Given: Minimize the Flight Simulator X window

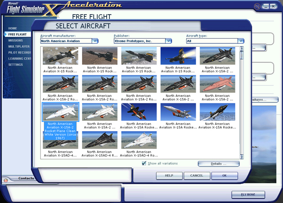Looking at the screenshot, I should (265, 7).
